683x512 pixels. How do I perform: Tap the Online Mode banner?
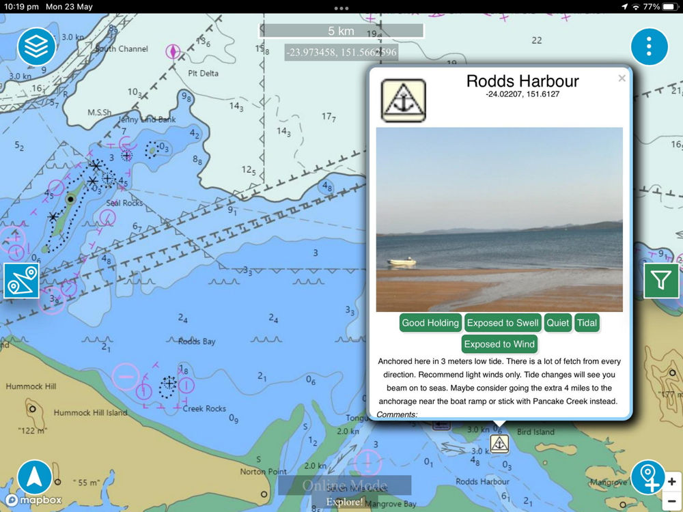344,485
